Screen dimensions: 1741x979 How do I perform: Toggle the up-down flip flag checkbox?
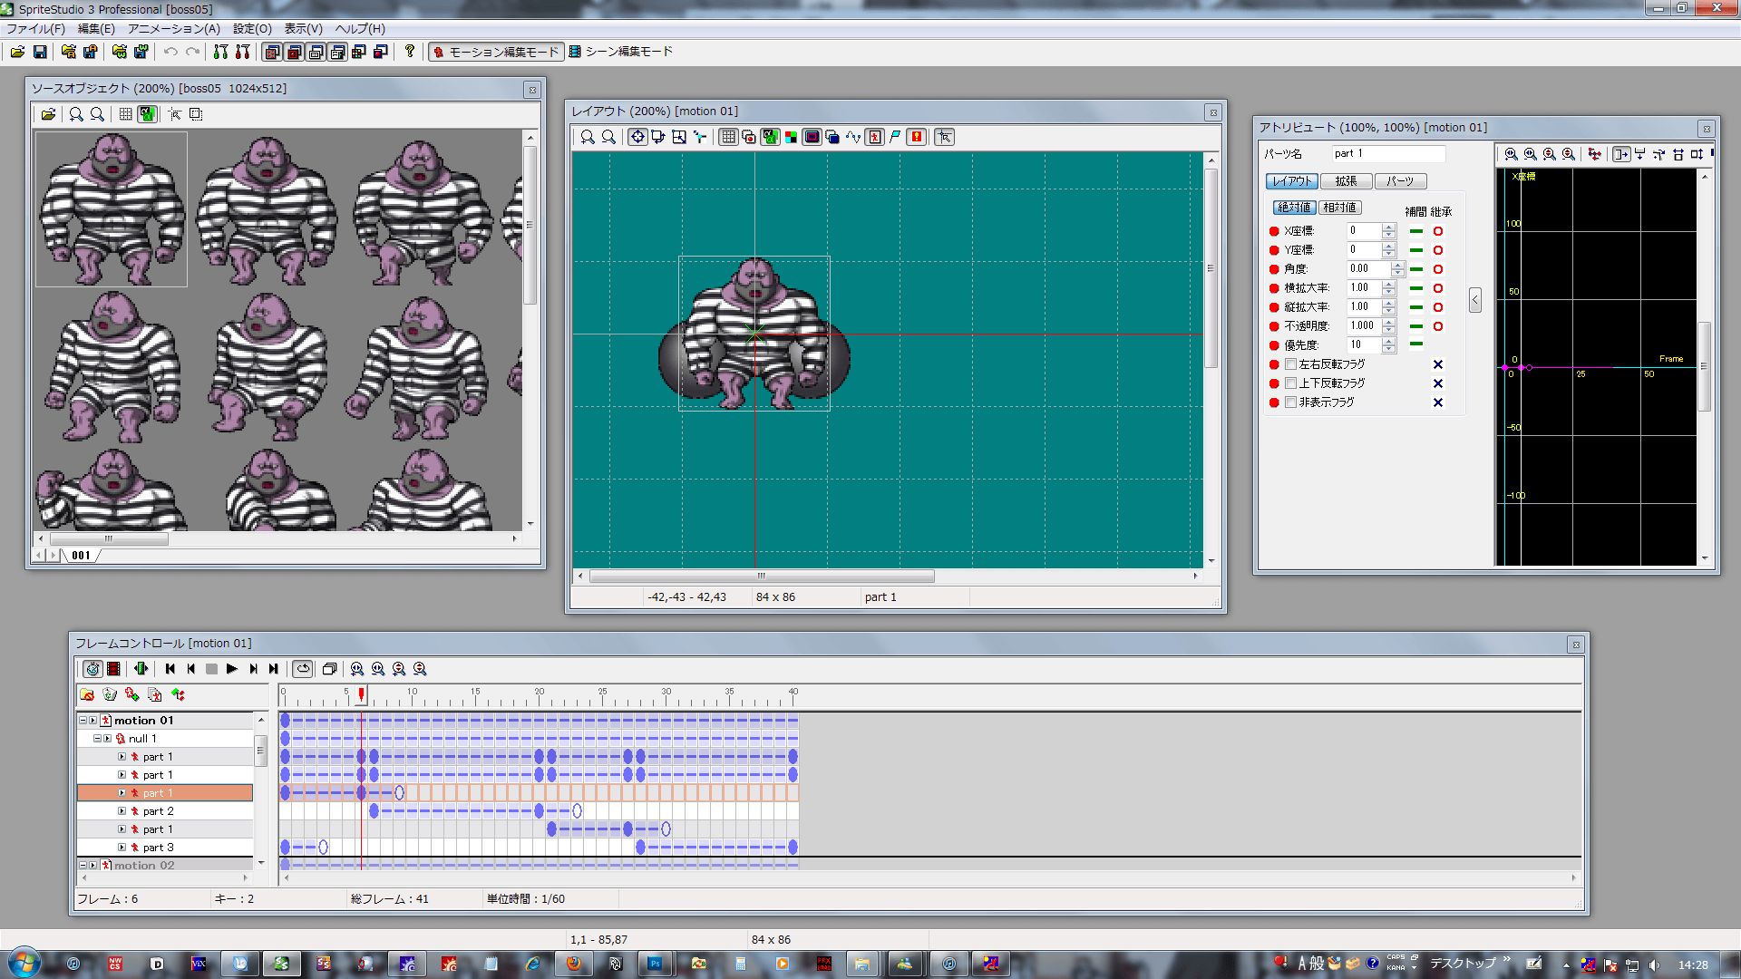1290,383
